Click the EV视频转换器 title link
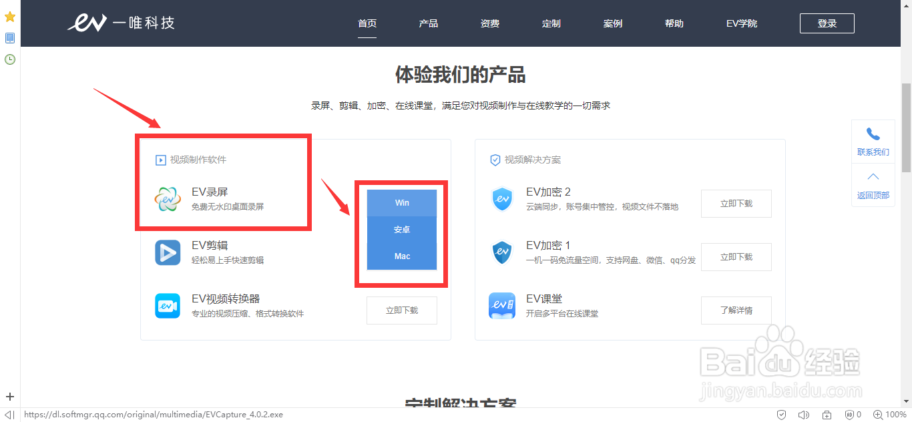The width and height of the screenshot is (912, 422). pyautogui.click(x=226, y=299)
